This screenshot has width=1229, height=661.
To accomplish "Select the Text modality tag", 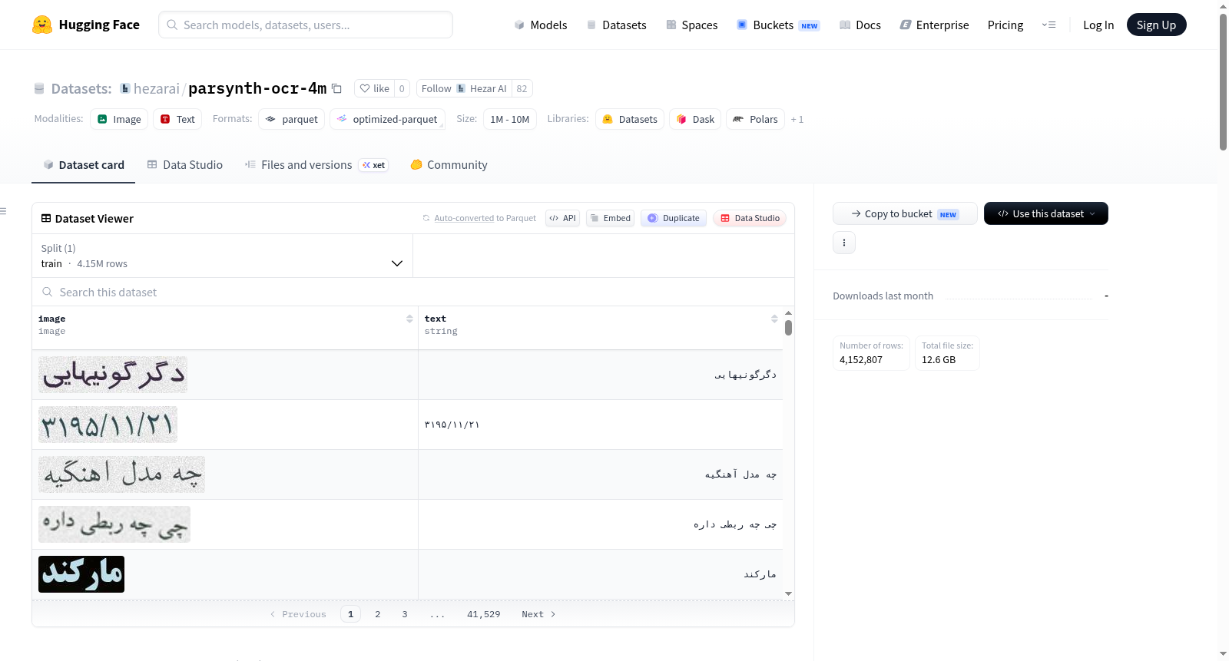I will point(177,119).
